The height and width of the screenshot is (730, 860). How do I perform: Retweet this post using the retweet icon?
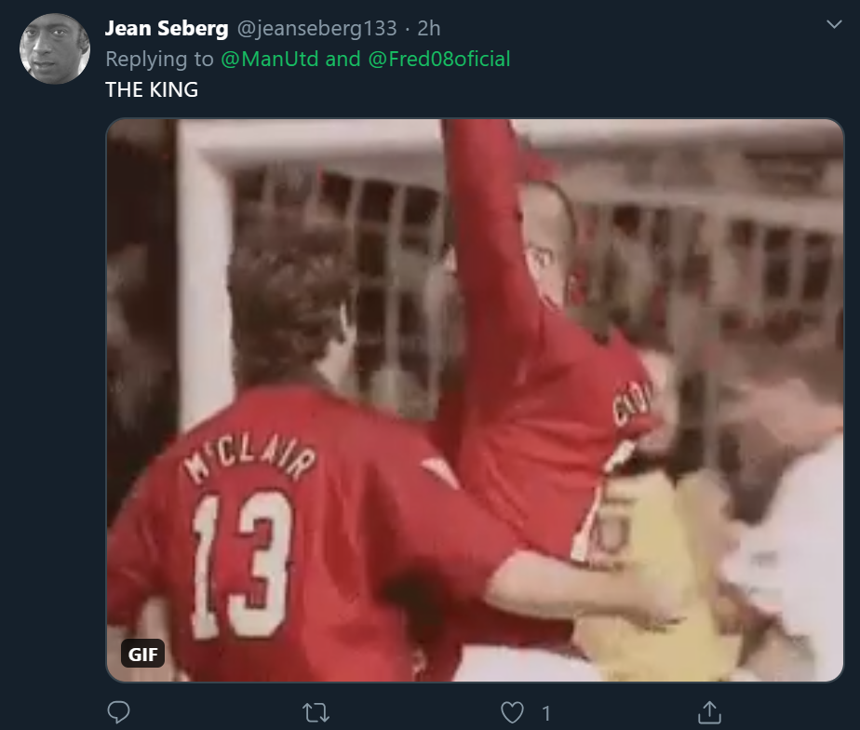pos(316,712)
